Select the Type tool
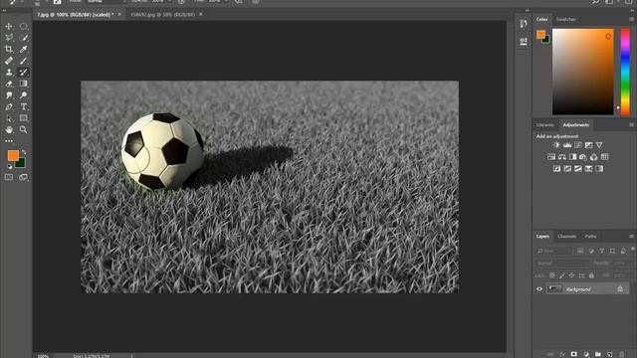This screenshot has height=358, width=637. tap(24, 106)
